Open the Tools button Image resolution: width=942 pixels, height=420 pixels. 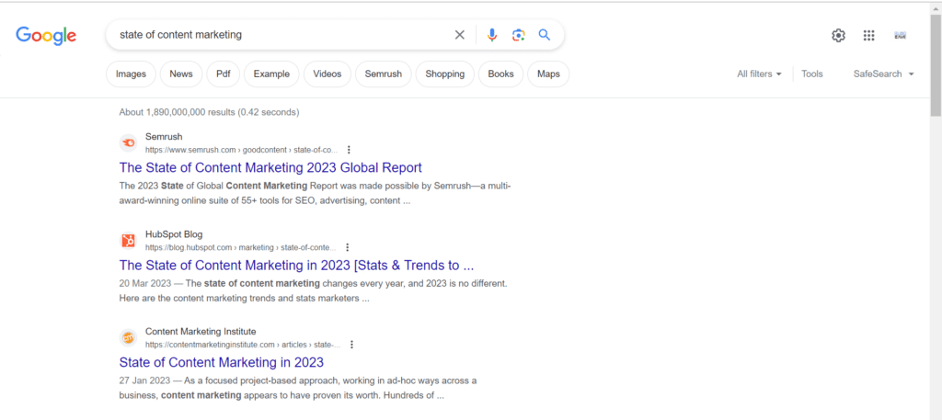coord(812,74)
